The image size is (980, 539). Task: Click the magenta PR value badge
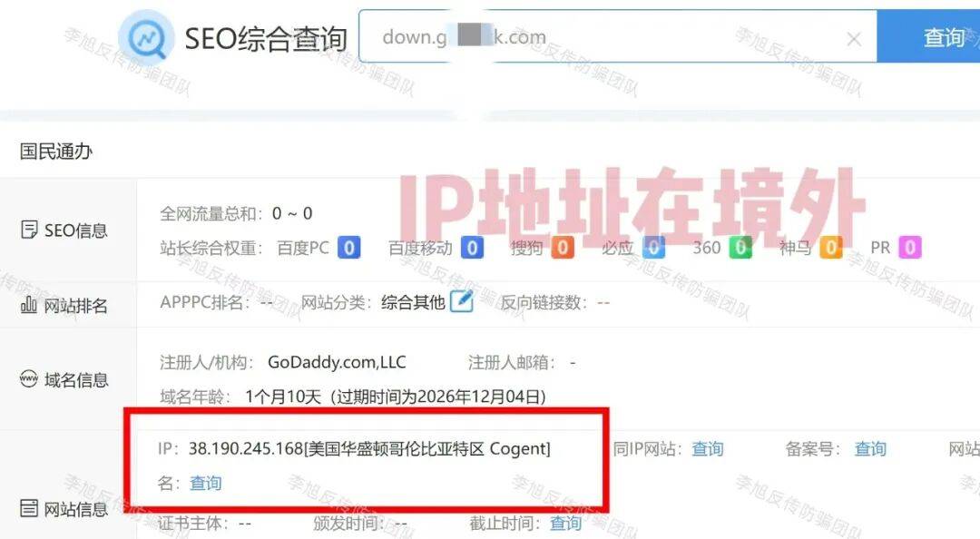click(910, 248)
